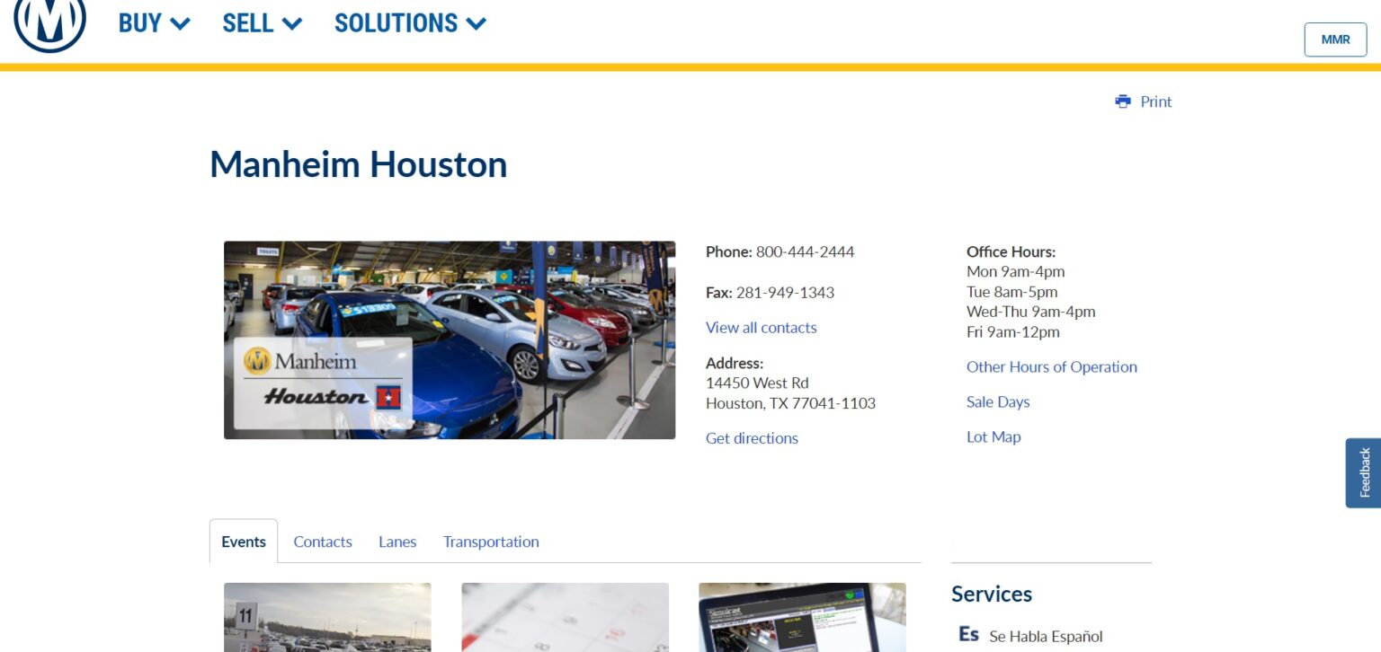Image resolution: width=1381 pixels, height=652 pixels.
Task: Open the Transportation tab
Action: click(x=491, y=542)
